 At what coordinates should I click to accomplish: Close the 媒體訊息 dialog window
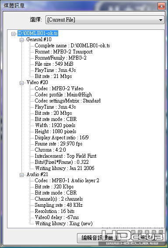[x=161, y=6]
